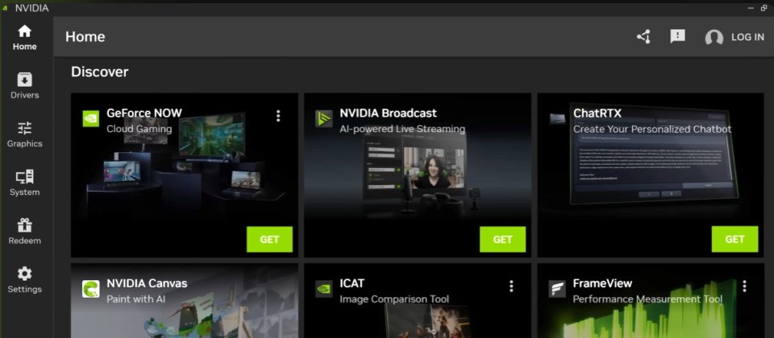
Task: Select the 'NVIDIA Canvas' title text
Action: (147, 283)
